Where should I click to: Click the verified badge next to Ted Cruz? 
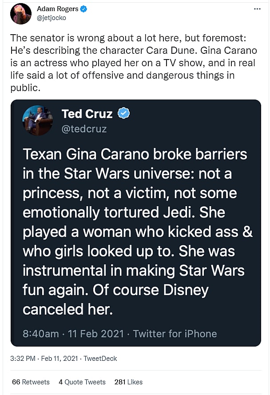pyautogui.click(x=124, y=114)
